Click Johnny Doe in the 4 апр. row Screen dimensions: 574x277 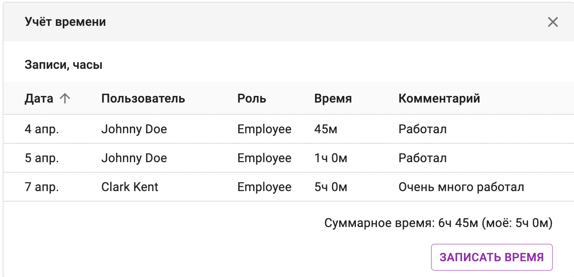tap(134, 129)
